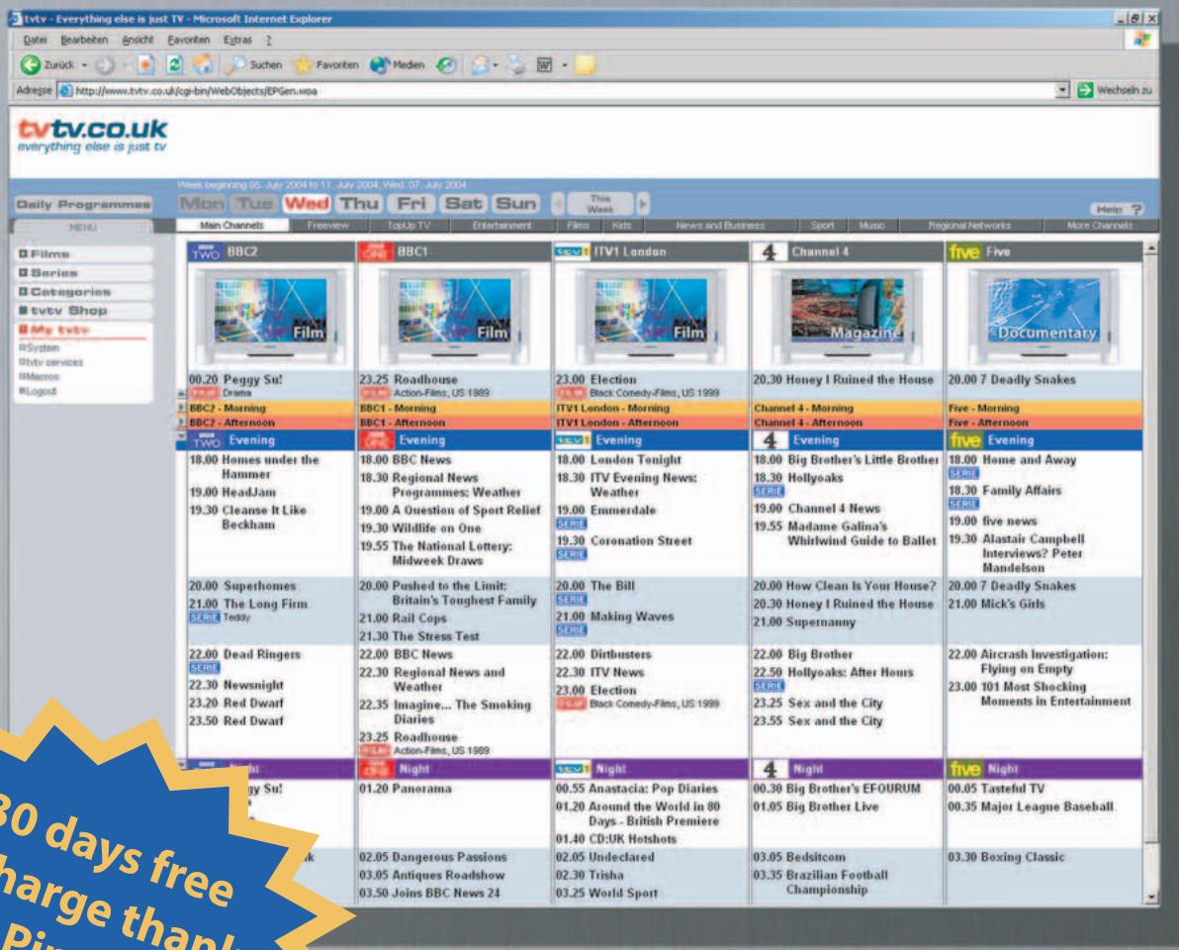Open the Datei menu
The height and width of the screenshot is (950, 1179).
click(35, 40)
